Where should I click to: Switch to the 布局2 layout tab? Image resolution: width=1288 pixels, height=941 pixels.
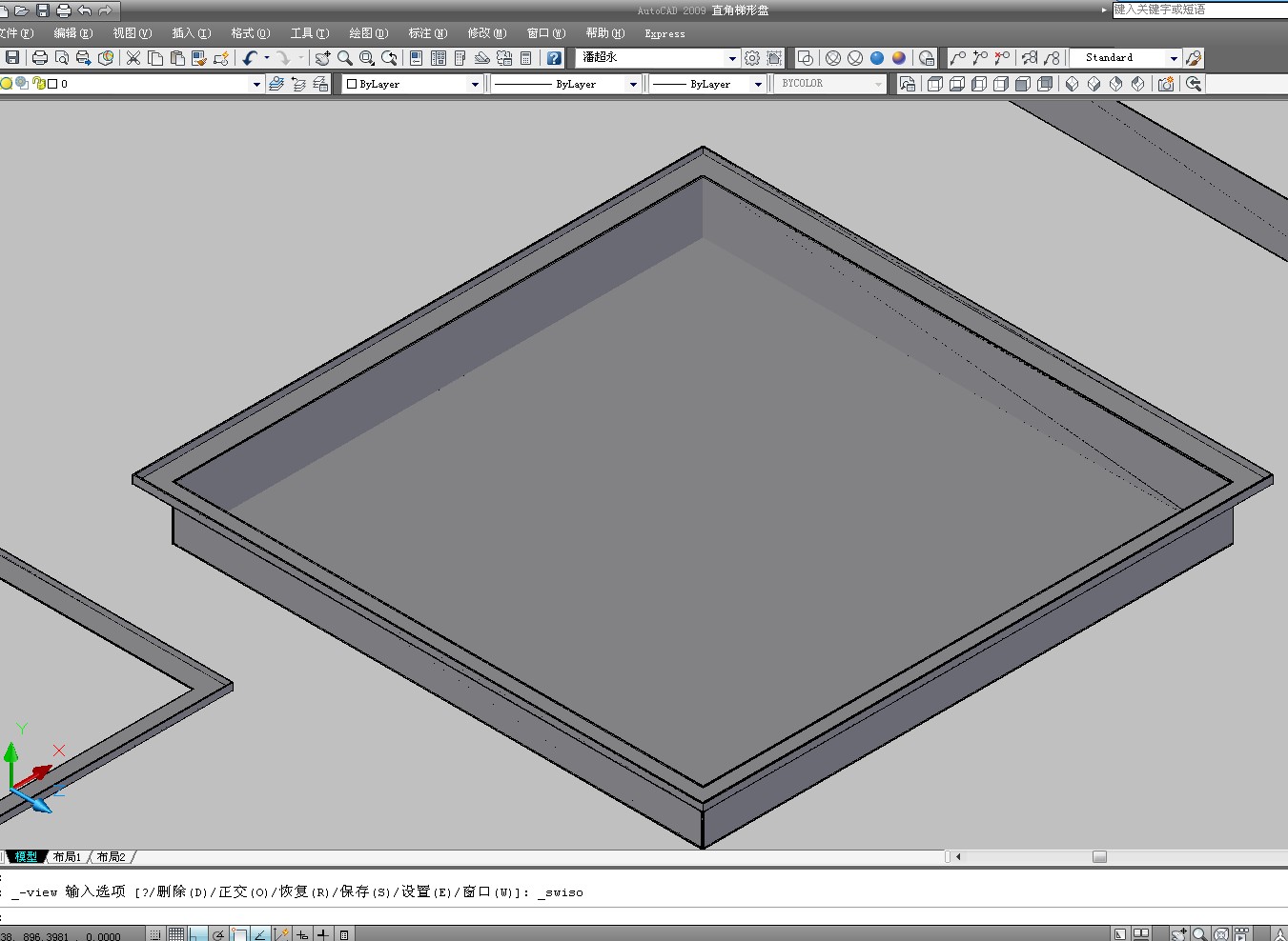(x=111, y=857)
